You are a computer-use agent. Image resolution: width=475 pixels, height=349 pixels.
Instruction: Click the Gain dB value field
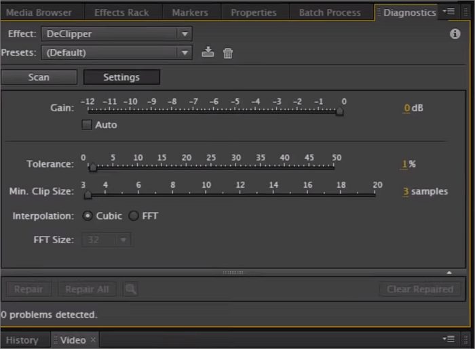coord(407,108)
